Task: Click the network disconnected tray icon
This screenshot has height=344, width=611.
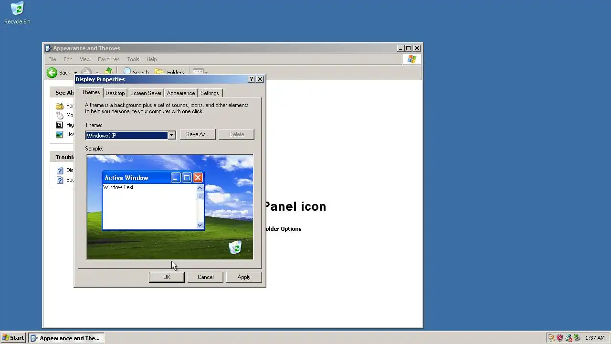Action: point(569,338)
